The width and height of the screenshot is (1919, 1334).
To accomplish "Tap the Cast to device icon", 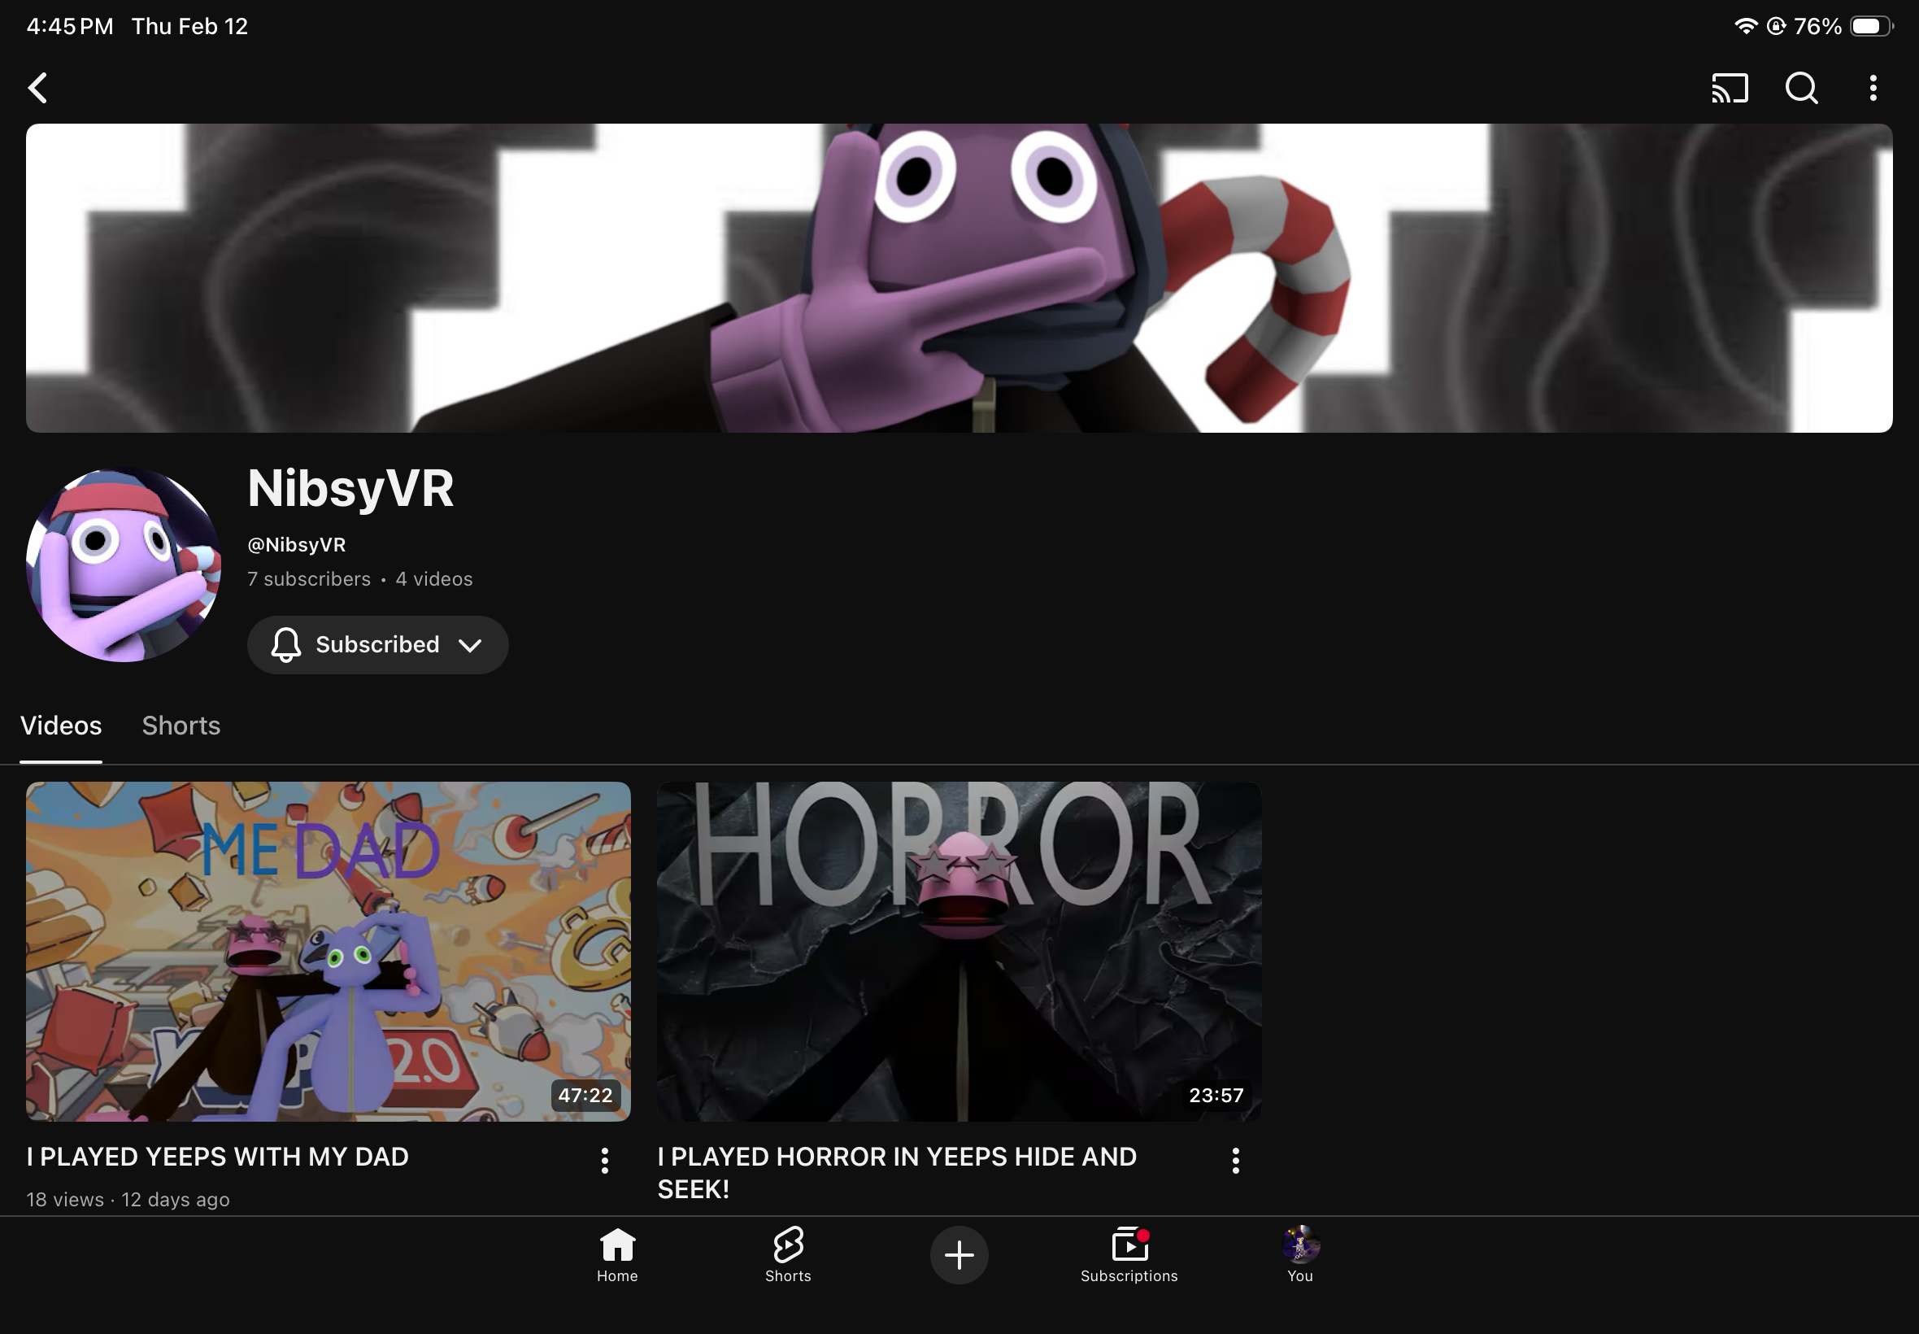I will click(1730, 88).
